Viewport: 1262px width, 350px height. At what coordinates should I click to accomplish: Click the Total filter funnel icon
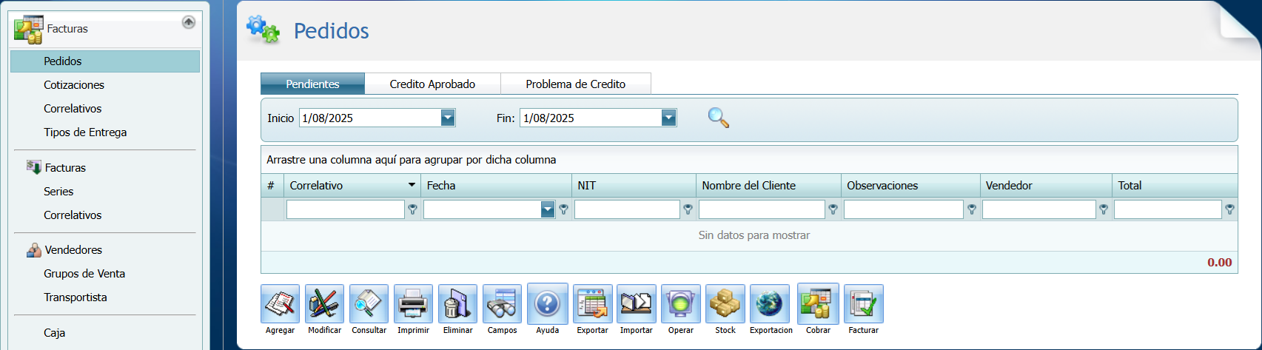pyautogui.click(x=1229, y=210)
